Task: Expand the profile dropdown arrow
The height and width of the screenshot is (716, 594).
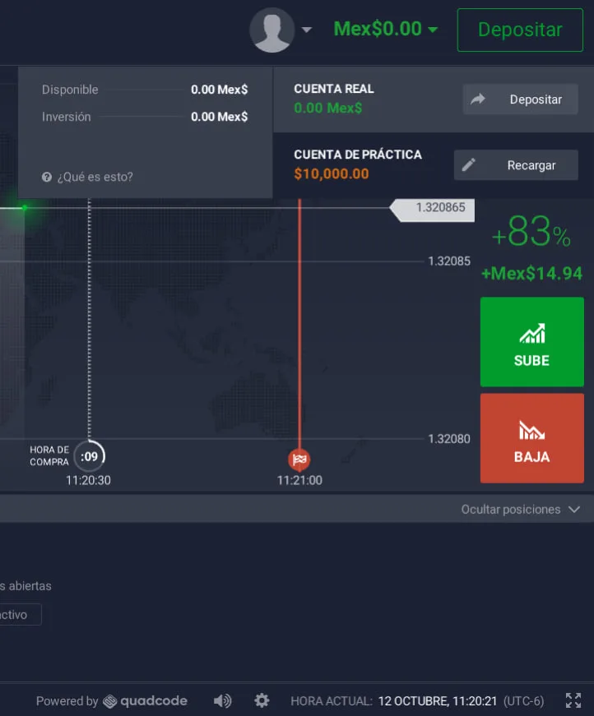Action: pyautogui.click(x=307, y=30)
